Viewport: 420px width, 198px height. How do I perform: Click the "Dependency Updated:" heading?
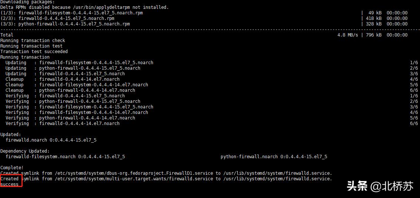tap(25, 151)
